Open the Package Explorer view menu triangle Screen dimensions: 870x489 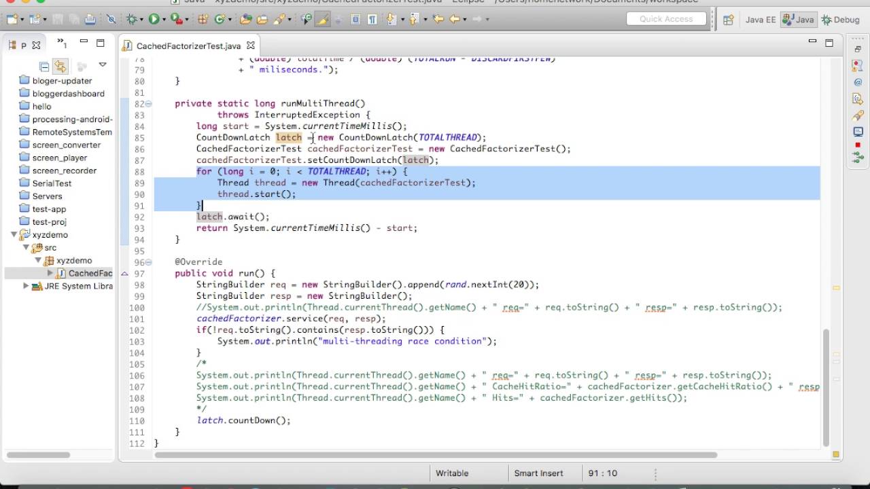coord(103,65)
